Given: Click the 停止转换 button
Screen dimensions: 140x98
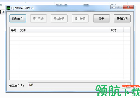Looking at the screenshot, I should (x=80, y=18).
